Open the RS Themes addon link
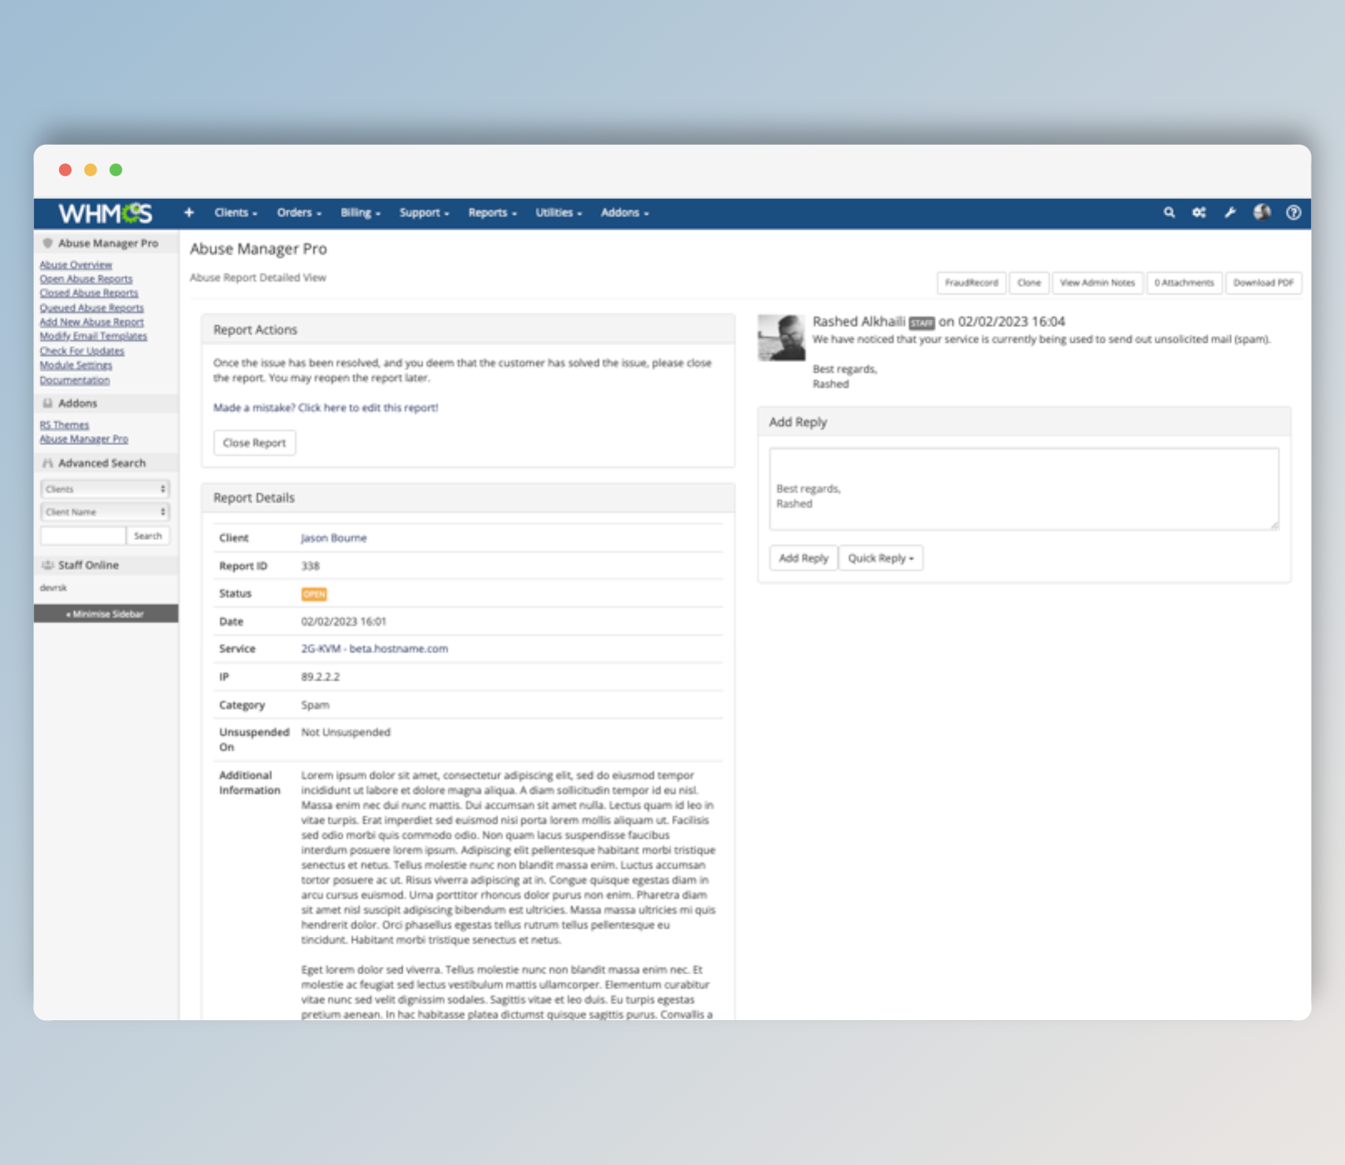This screenshot has width=1345, height=1165. (x=64, y=425)
